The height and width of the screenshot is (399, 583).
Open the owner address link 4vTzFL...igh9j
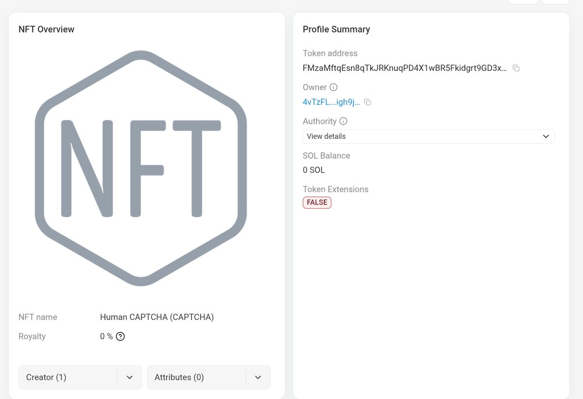331,102
